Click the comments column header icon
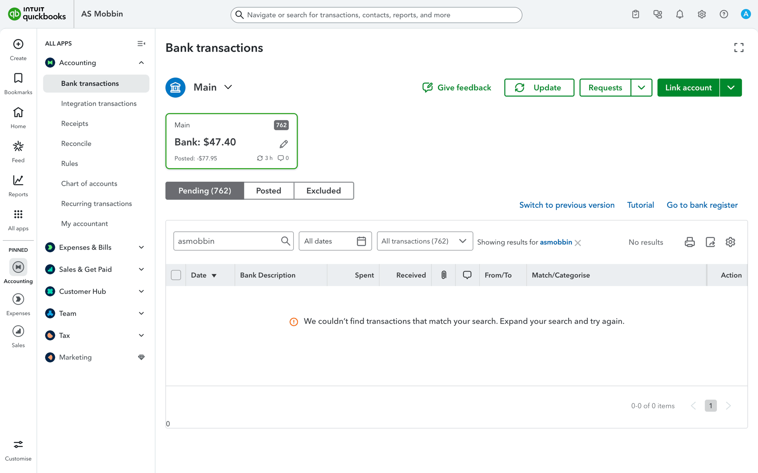 coord(467,275)
